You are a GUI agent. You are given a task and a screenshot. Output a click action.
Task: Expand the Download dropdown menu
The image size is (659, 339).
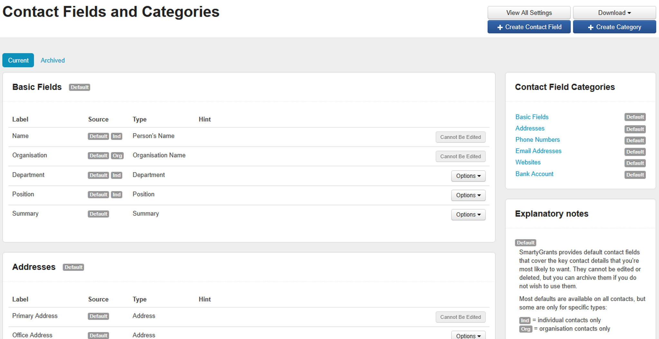pos(614,13)
